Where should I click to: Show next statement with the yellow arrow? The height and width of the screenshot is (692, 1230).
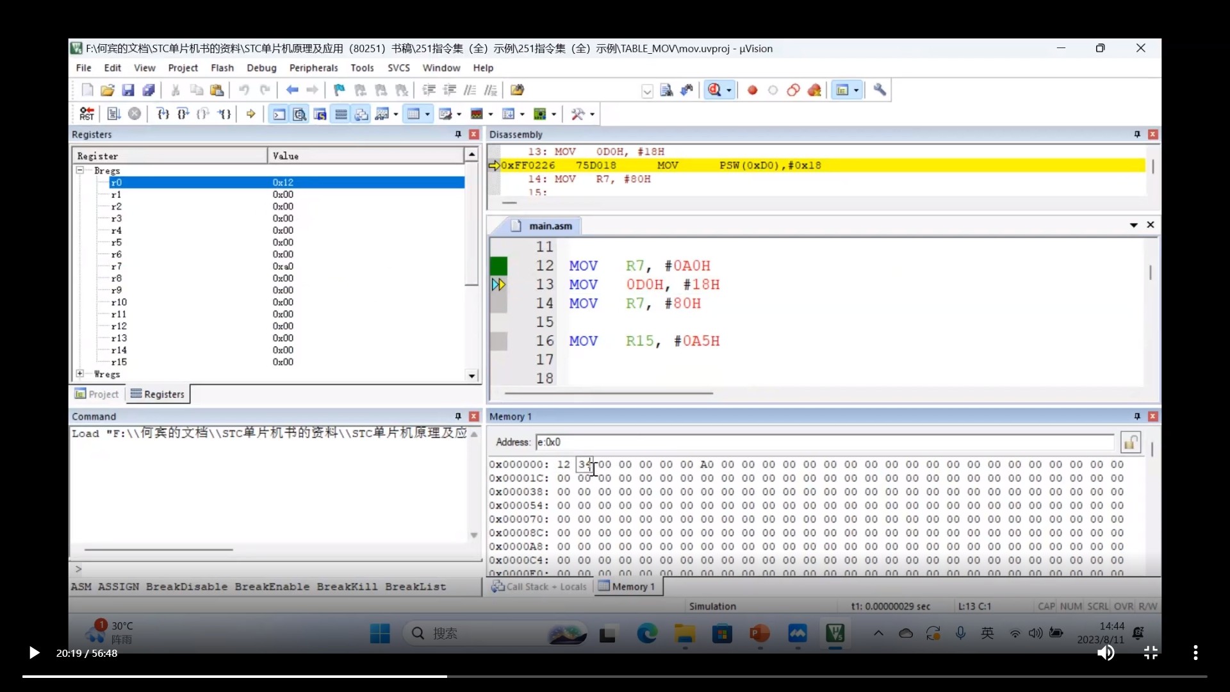251,114
